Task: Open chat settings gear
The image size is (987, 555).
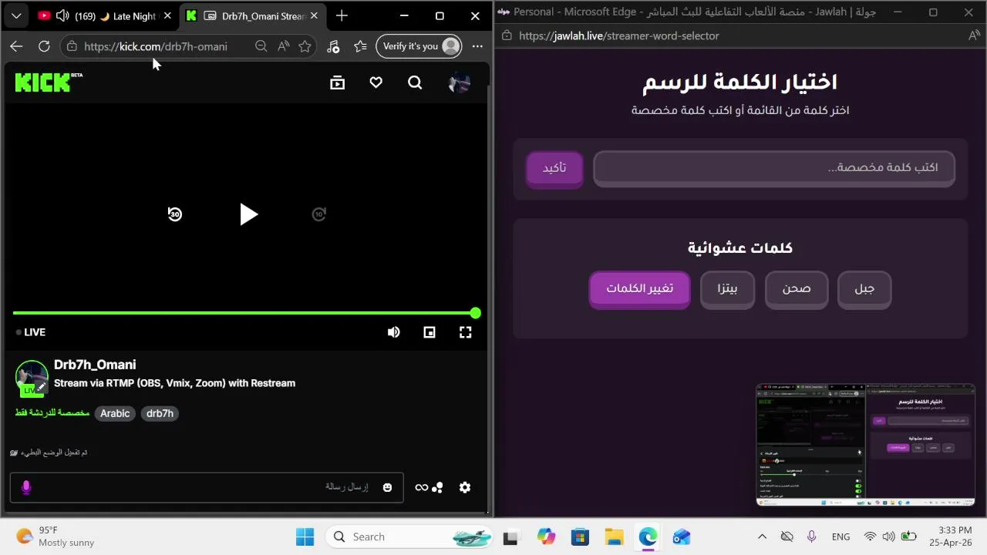Action: click(465, 487)
